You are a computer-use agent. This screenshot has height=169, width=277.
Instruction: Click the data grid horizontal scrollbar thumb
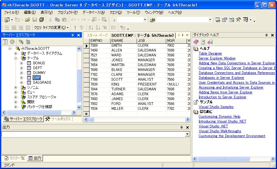coord(92,120)
